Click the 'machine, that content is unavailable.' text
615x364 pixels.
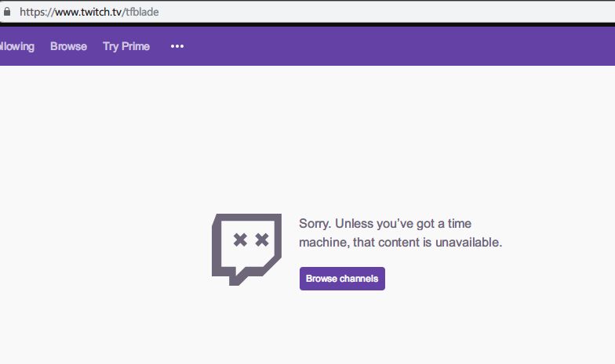(x=400, y=243)
